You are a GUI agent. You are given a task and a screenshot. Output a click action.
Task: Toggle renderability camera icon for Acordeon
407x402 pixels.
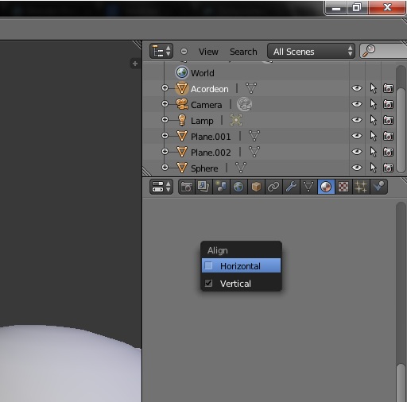pos(388,88)
